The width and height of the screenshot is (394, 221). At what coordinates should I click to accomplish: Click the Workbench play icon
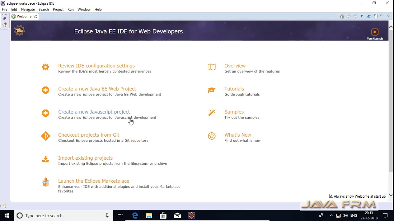pos(375,32)
